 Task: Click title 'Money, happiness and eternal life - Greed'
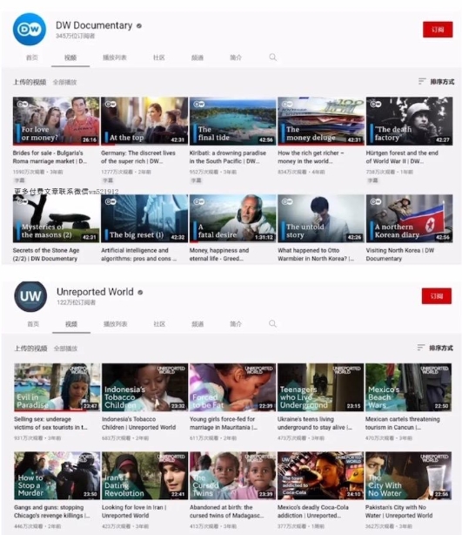click(219, 254)
